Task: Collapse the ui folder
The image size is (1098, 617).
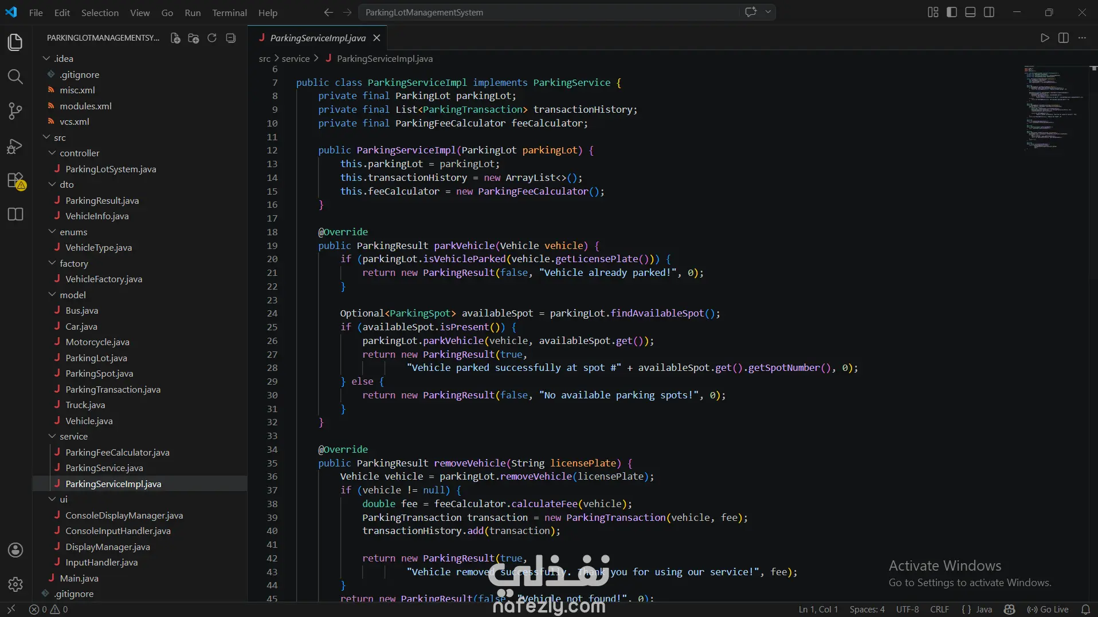Action: point(140,499)
